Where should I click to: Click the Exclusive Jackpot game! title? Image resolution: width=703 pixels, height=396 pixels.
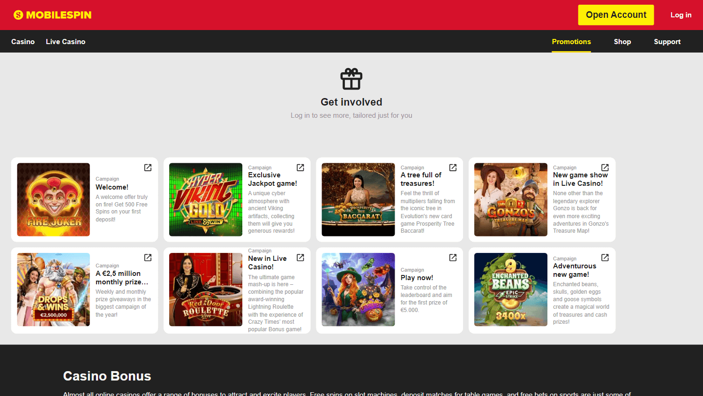[x=273, y=179]
